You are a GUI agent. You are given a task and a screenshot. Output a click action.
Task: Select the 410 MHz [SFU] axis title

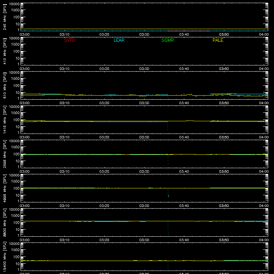[x=4, y=51]
